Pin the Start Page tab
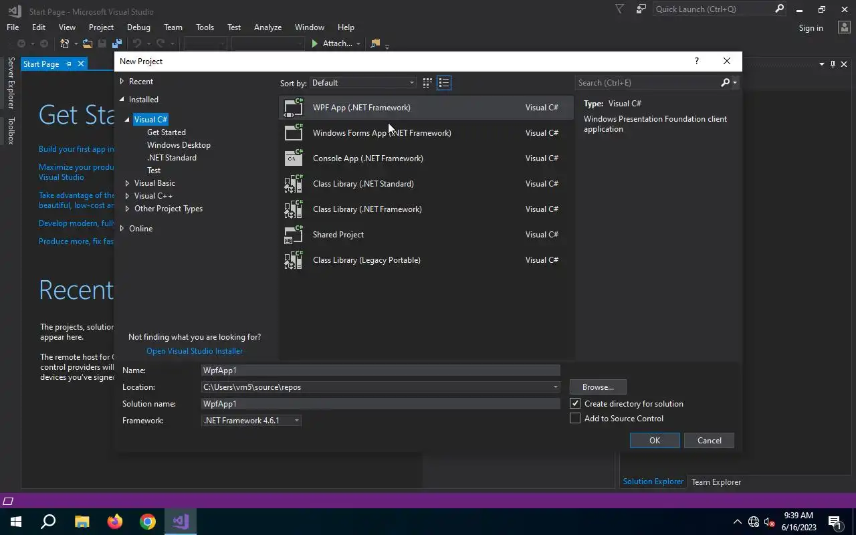Image resolution: width=856 pixels, height=535 pixels. [x=68, y=64]
